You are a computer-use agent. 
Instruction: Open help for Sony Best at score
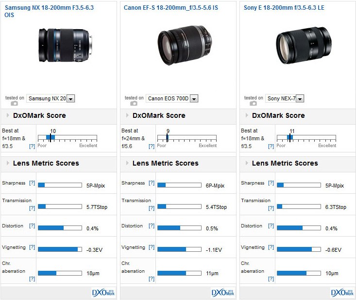(271, 147)
